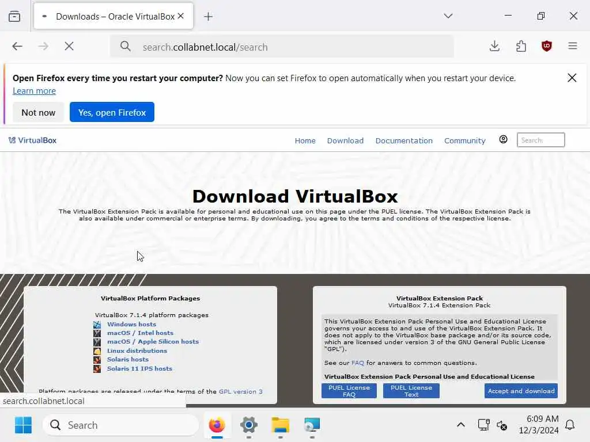Click the muted volume tray icon
590x442 pixels.
tap(502, 425)
